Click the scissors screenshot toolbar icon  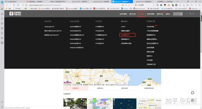(x=187, y=5)
